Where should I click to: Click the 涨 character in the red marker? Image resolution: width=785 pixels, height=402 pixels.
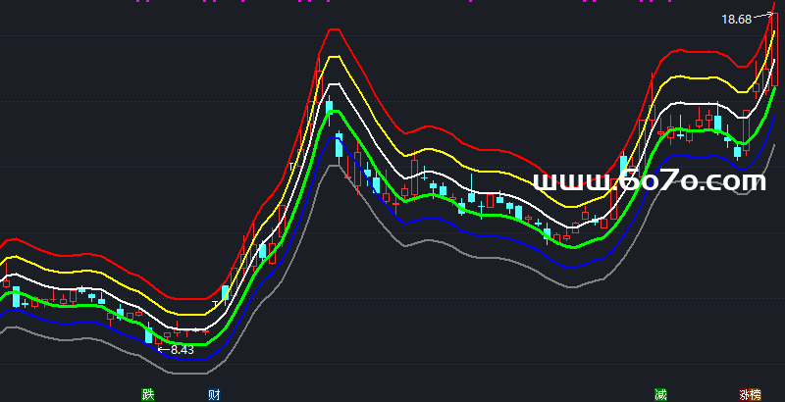(745, 394)
